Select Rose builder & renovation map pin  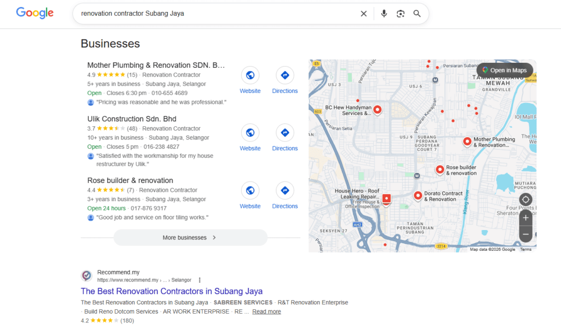440,170
